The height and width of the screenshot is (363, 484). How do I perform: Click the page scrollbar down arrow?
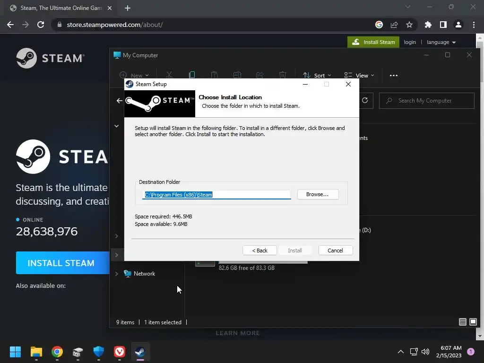point(480,336)
